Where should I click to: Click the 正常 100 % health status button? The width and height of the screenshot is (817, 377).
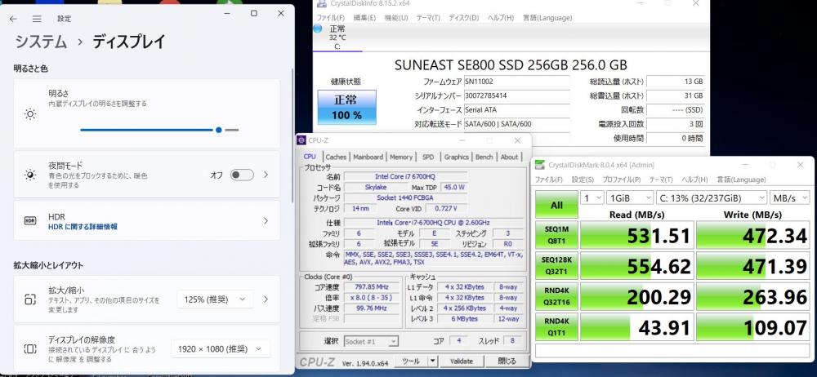click(347, 107)
